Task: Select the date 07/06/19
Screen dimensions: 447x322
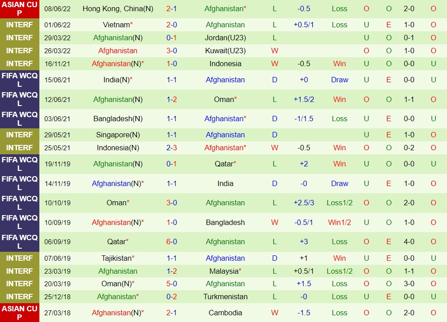Action: (57, 258)
